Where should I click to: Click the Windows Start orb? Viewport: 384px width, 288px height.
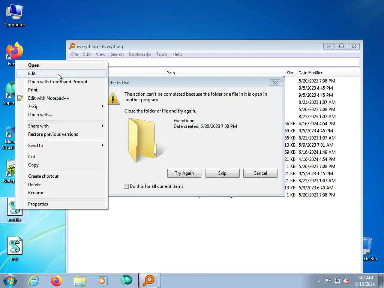click(10, 280)
